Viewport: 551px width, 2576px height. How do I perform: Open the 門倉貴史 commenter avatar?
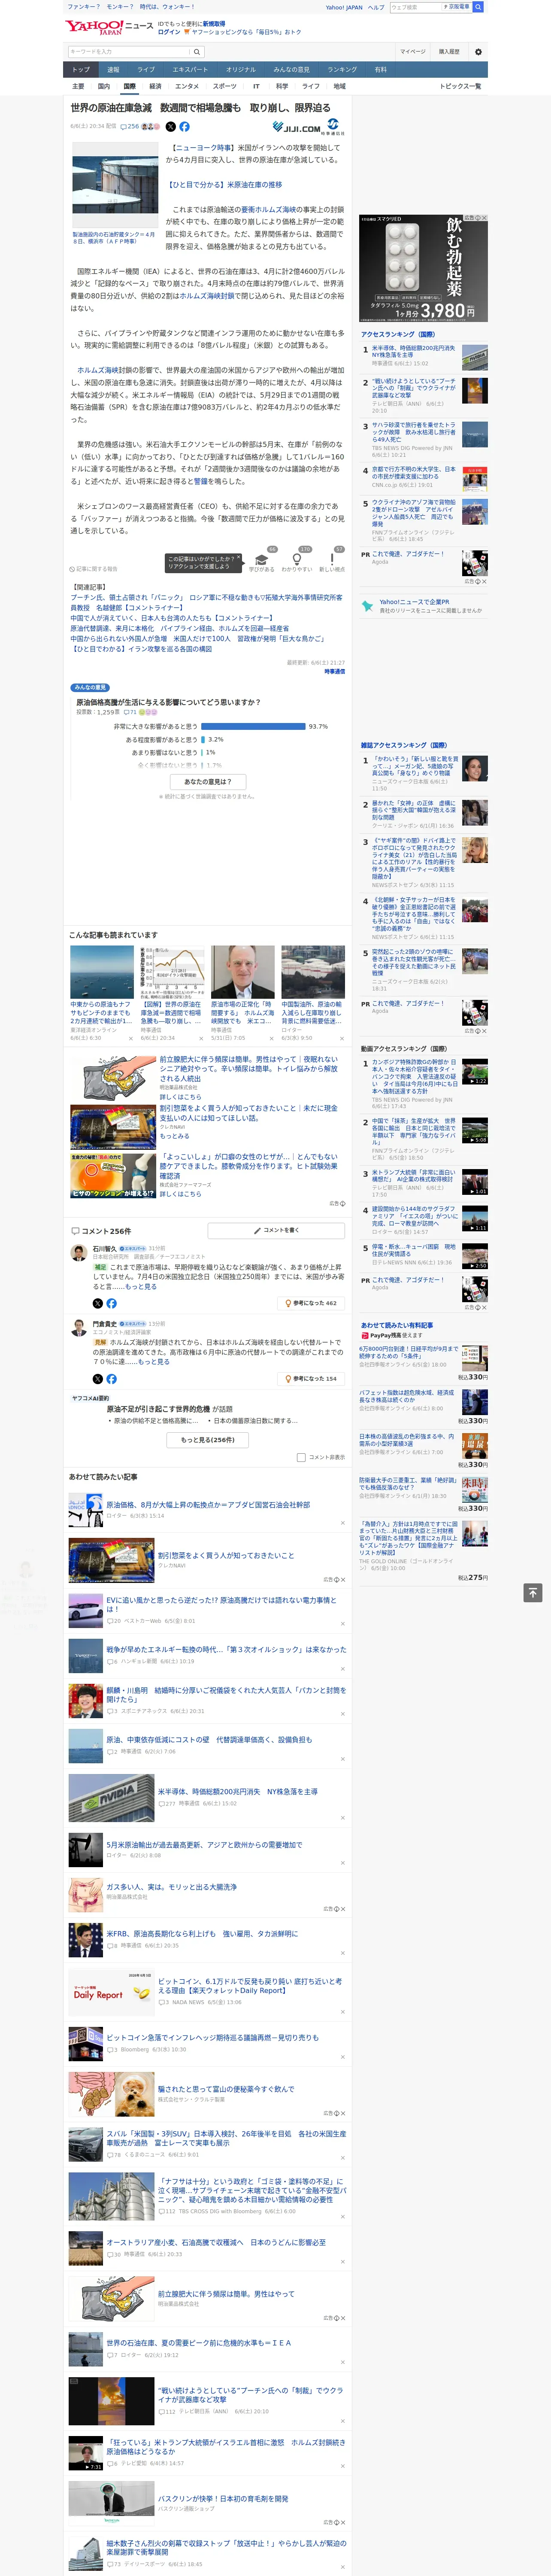78,1327
